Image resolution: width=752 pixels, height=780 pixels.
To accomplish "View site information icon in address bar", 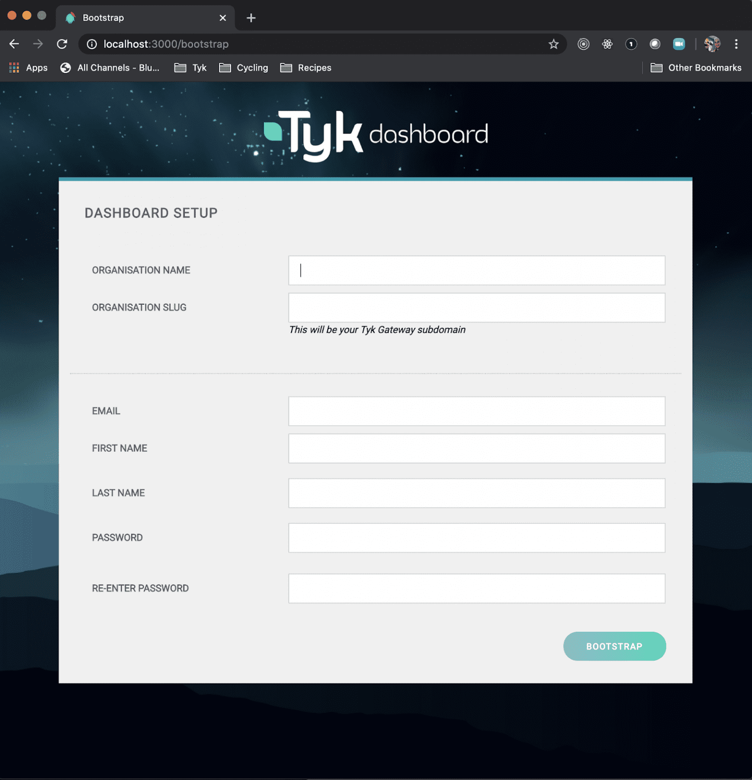I will [92, 44].
